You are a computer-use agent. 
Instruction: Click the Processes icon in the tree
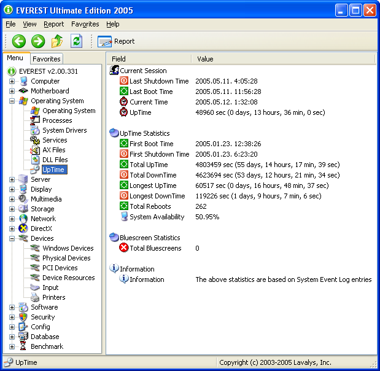click(x=36, y=120)
